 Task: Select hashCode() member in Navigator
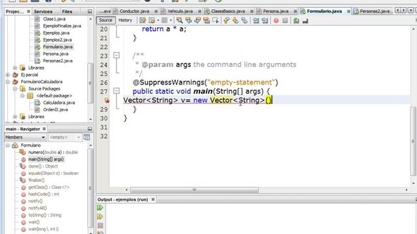[44, 194]
